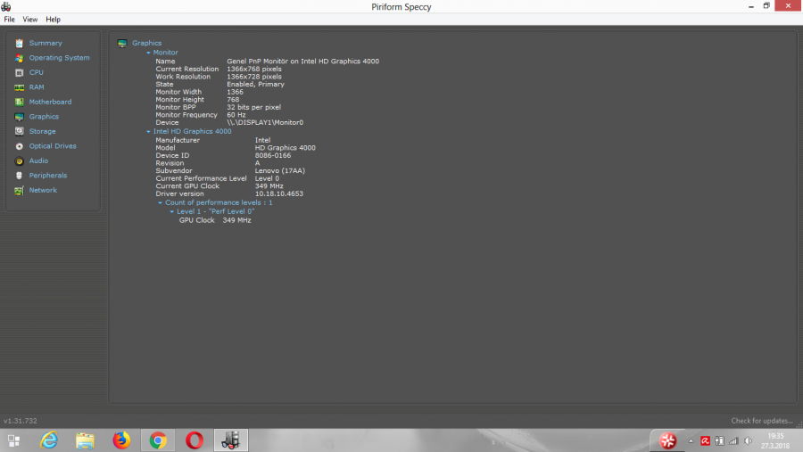This screenshot has width=803, height=452.
Task: Click Speccy icon on taskbar
Action: pyautogui.click(x=231, y=440)
